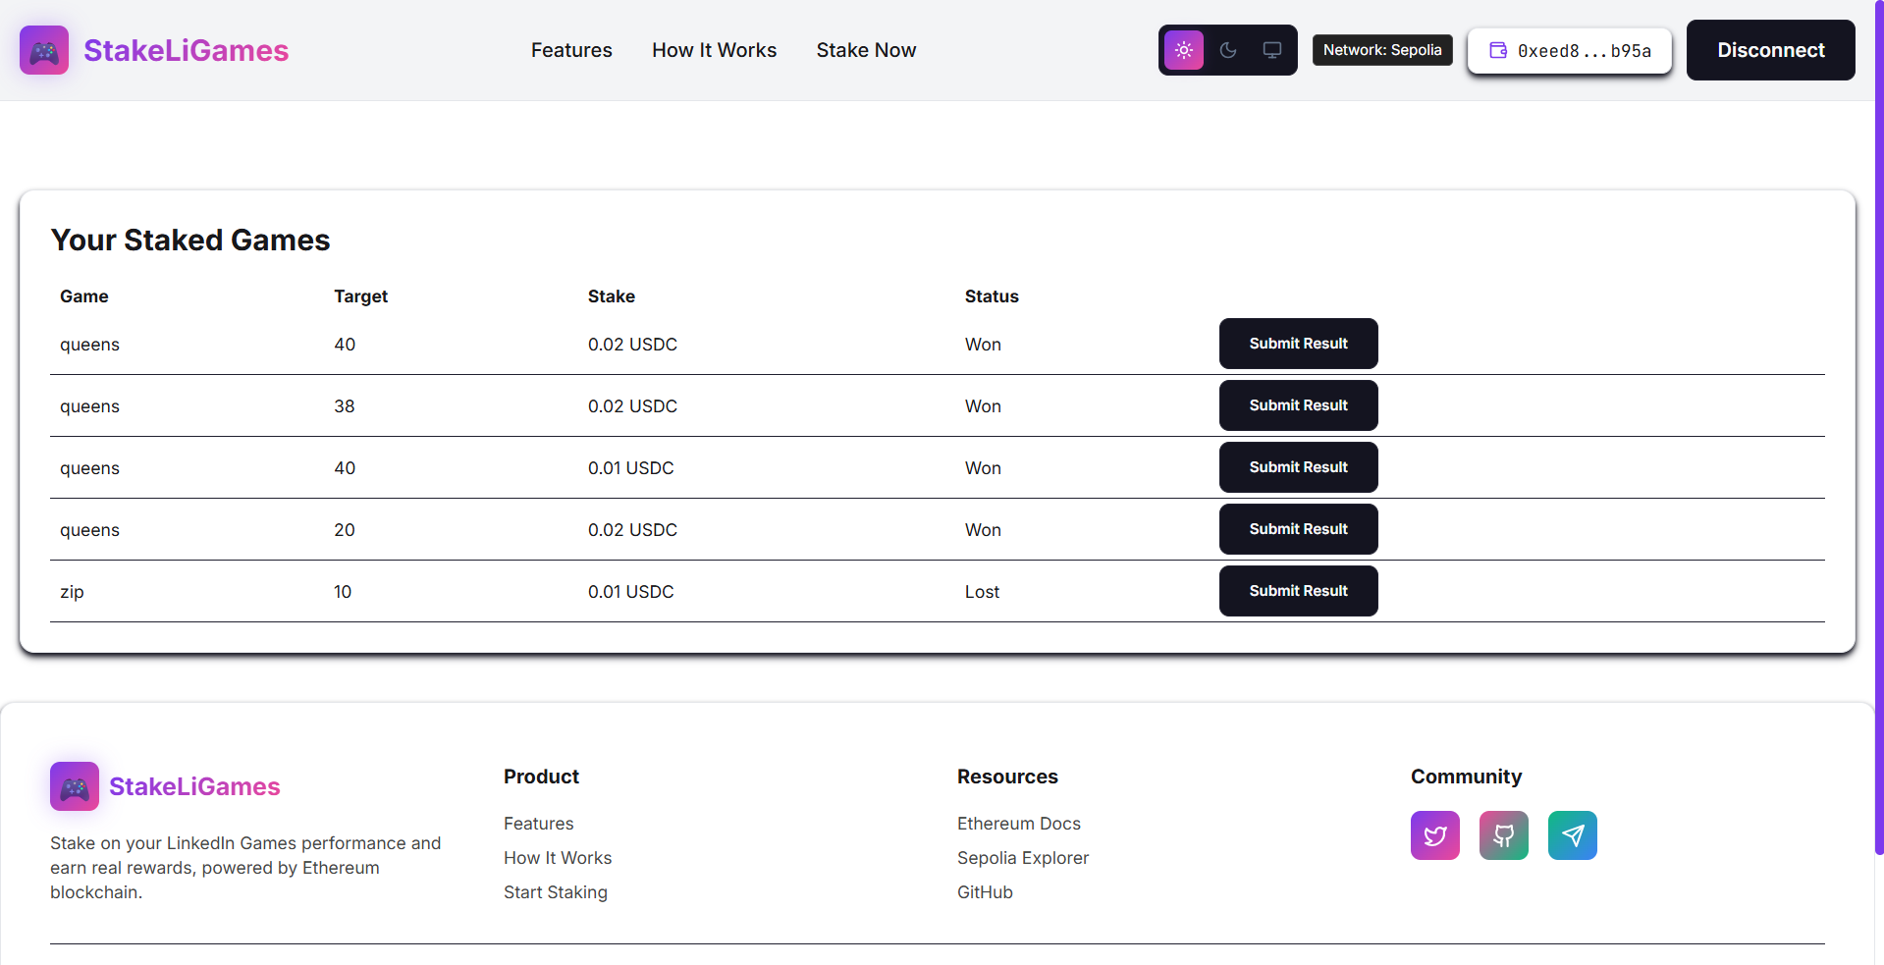Click the 0xeed8...b95a wallet address button
The width and height of the screenshot is (1884, 965).
click(x=1569, y=50)
